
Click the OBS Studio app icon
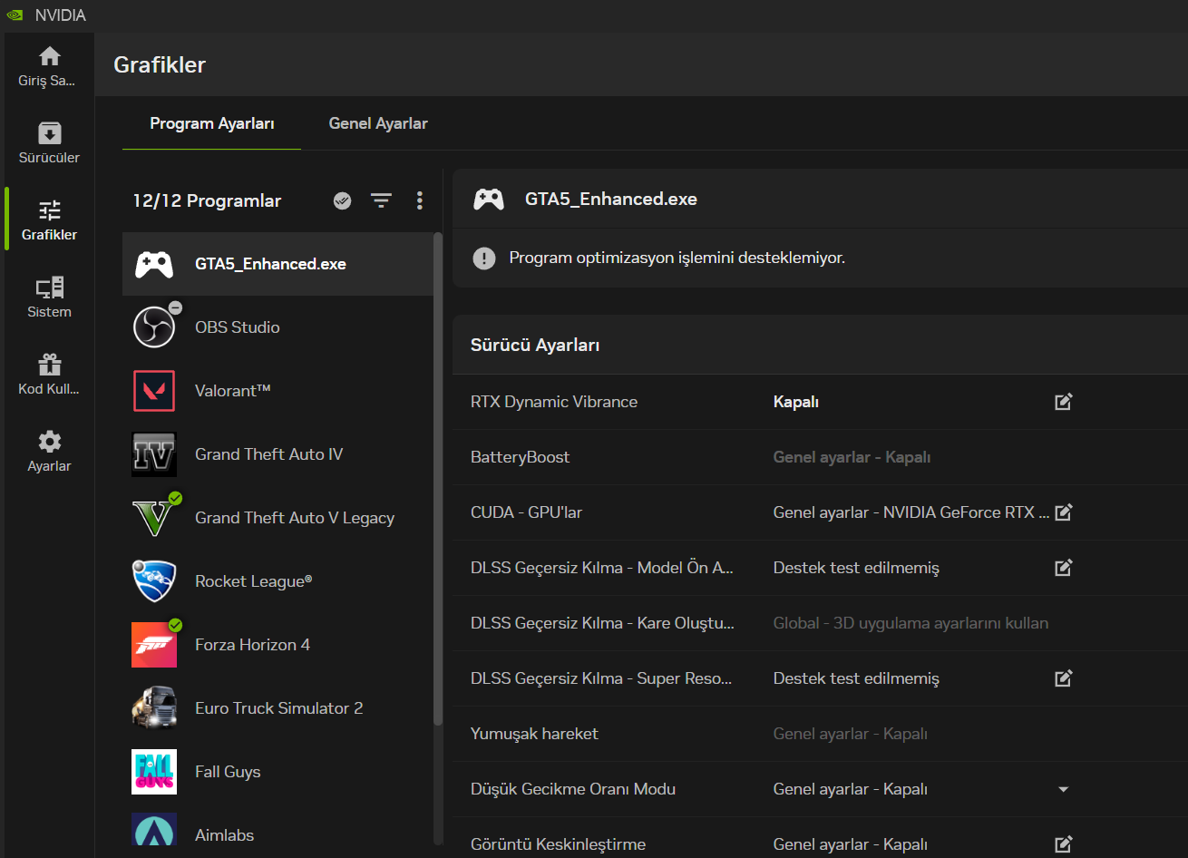[154, 327]
